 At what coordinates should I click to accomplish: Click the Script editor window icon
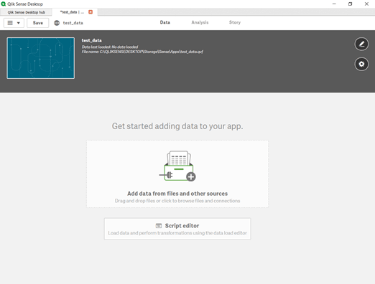tap(159, 226)
